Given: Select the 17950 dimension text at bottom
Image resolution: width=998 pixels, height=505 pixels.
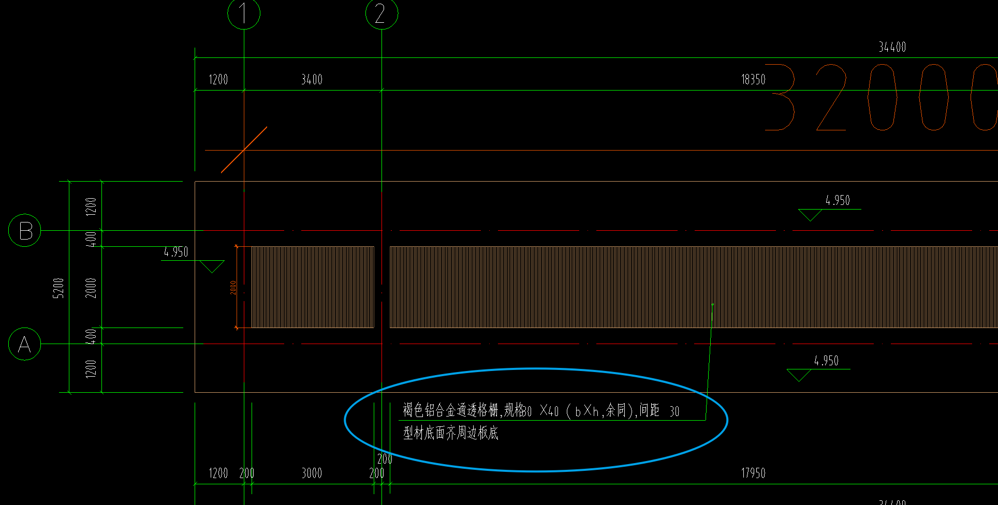Looking at the screenshot, I should point(753,473).
